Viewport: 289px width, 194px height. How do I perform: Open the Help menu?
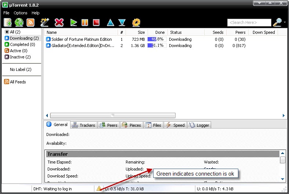[35, 13]
